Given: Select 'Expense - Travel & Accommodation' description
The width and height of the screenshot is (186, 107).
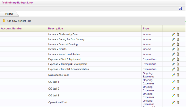Looking at the screenshot, I should 68,69.
